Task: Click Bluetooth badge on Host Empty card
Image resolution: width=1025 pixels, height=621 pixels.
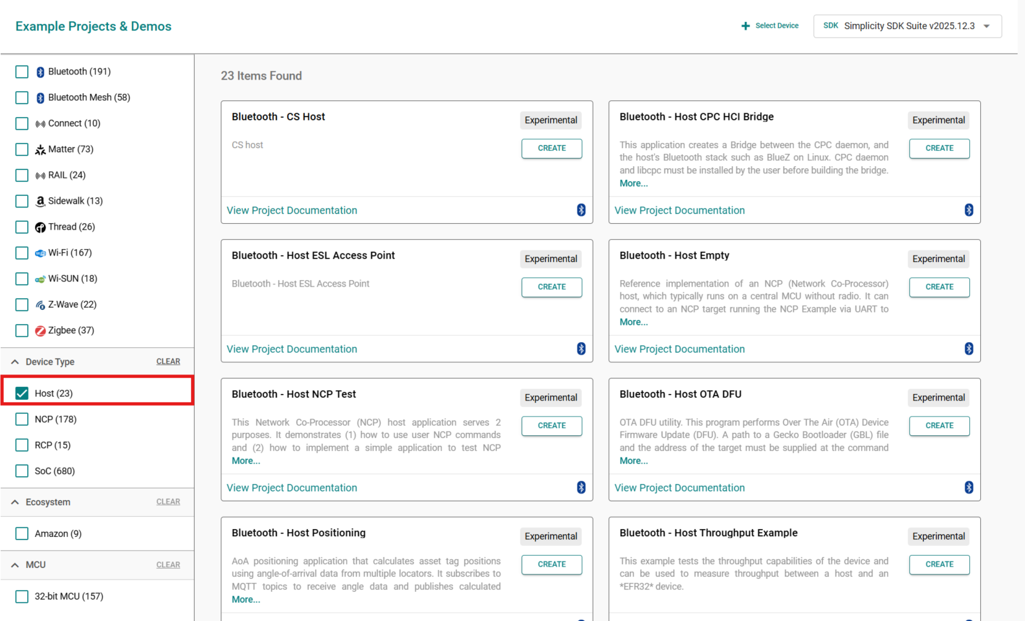Action: 969,349
